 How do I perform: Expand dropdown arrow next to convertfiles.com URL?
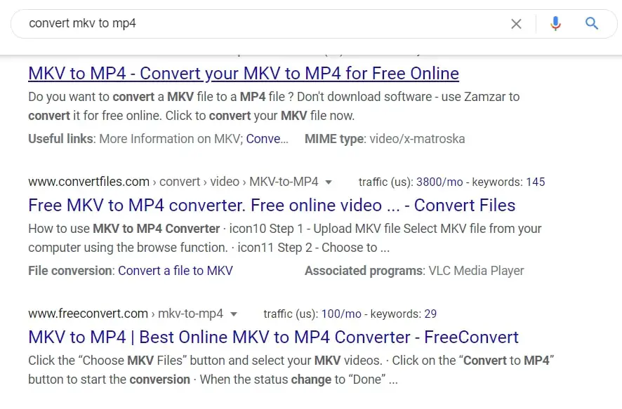coord(329,182)
